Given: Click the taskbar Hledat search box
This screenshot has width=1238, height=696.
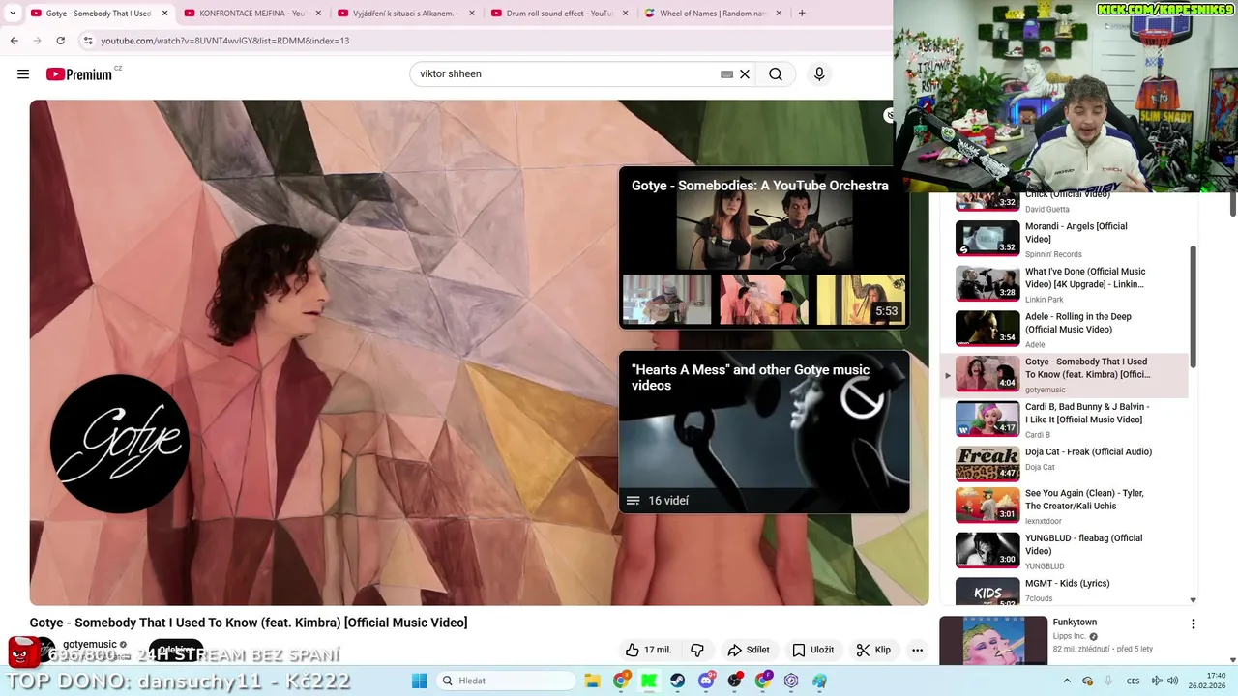Looking at the screenshot, I should point(505,681).
